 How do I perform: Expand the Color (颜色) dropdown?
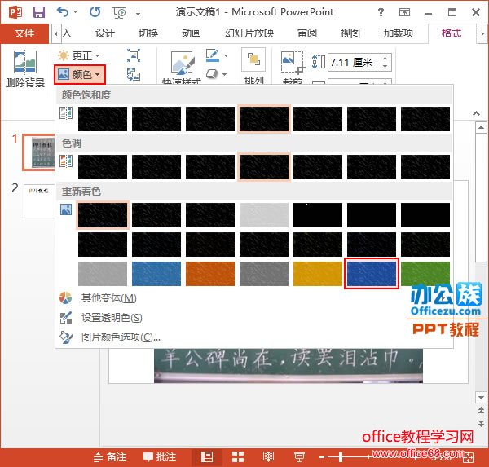(x=80, y=74)
